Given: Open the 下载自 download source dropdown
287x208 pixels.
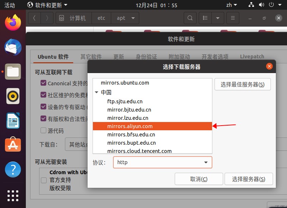Looking at the screenshot, I should 76,144.
